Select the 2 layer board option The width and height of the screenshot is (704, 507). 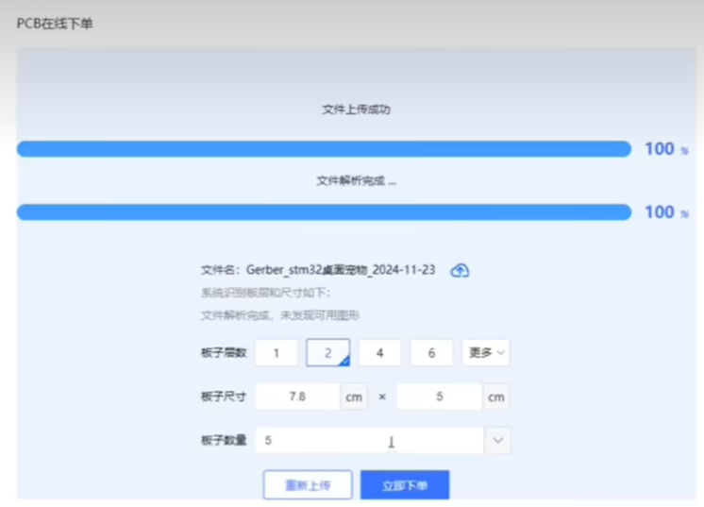[327, 353]
